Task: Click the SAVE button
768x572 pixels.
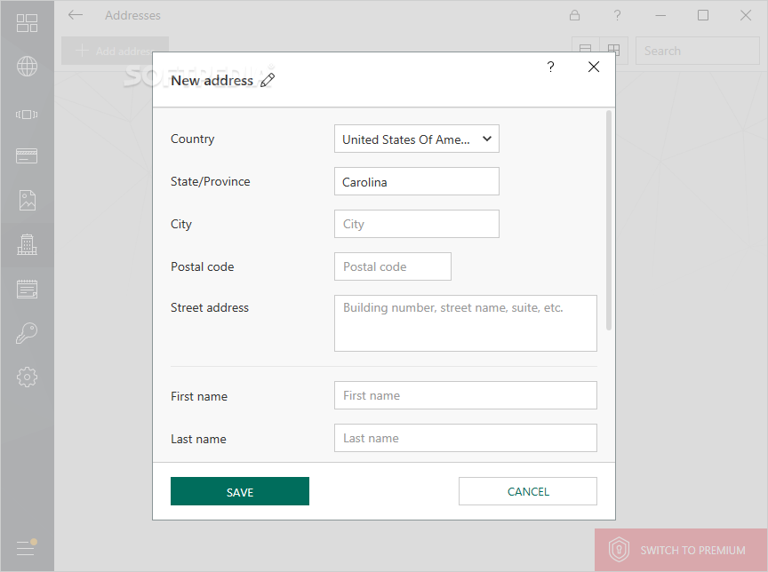Action: tap(240, 491)
